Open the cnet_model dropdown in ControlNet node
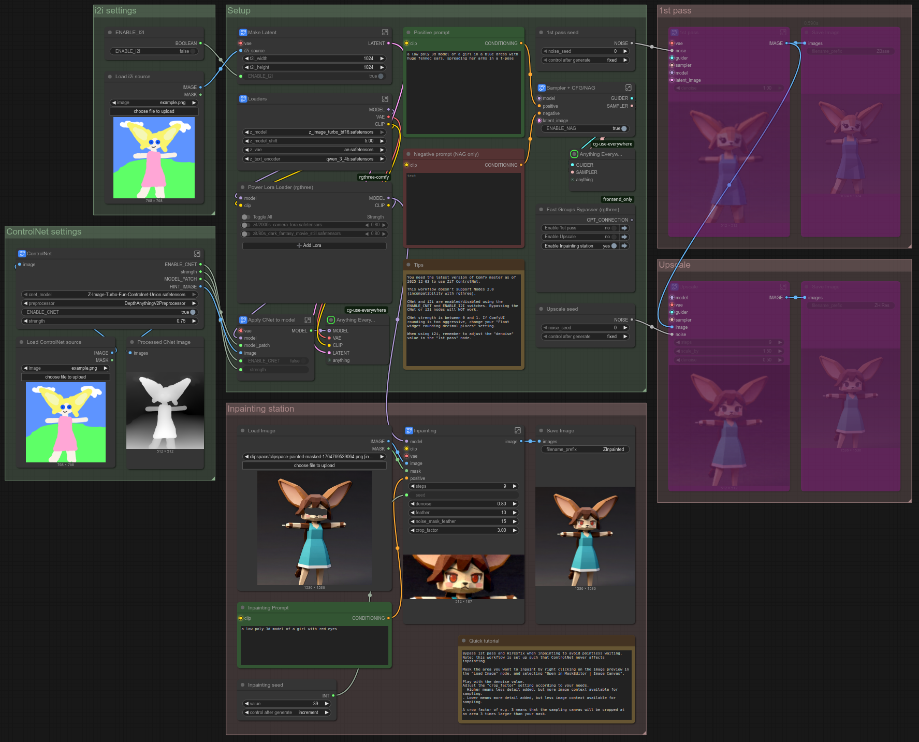Viewport: 919px width, 742px height. tap(110, 295)
